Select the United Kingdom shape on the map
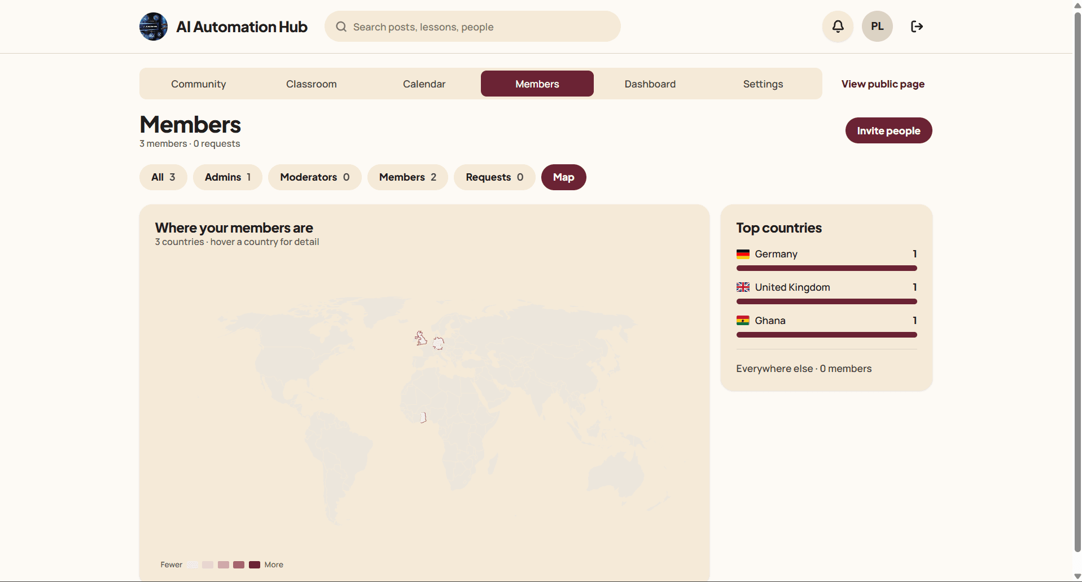Screen dimensions: 1082x582 pos(421,339)
